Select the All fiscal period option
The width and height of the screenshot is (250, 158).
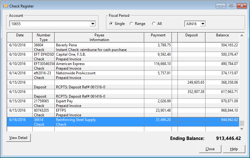tap(154, 24)
